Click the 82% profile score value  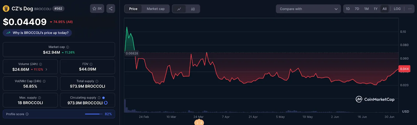[x=108, y=114]
